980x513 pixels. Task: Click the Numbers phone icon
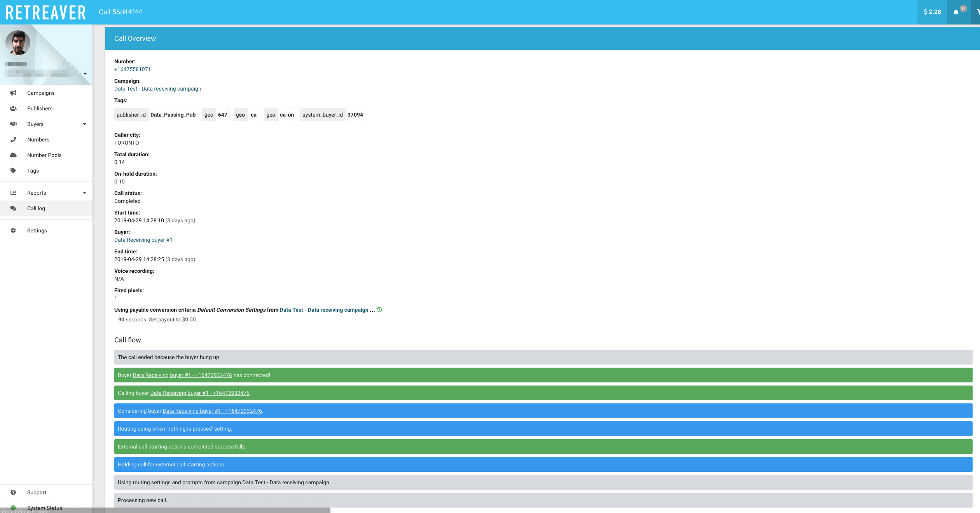pyautogui.click(x=13, y=140)
